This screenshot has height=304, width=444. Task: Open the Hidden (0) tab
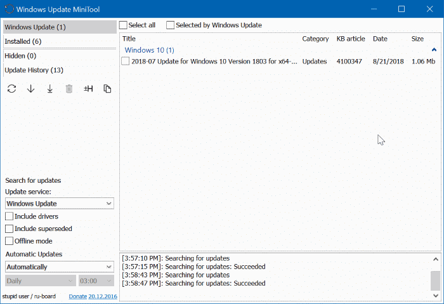(x=60, y=56)
